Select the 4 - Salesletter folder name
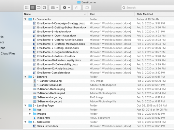The image size is (174, 130). [41, 122]
